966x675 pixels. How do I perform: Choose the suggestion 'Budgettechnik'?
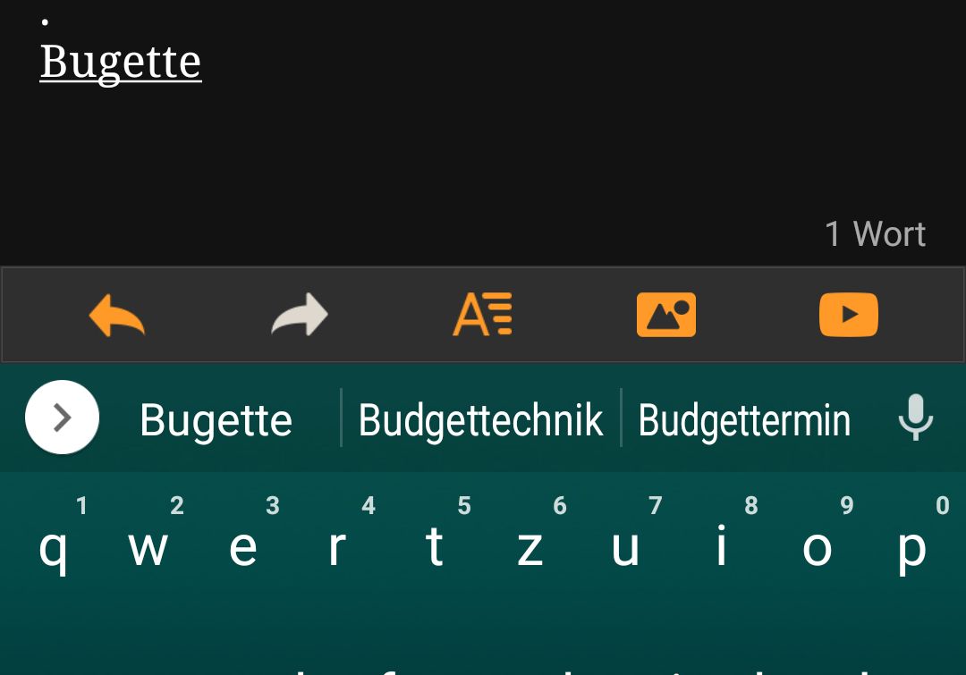click(480, 420)
